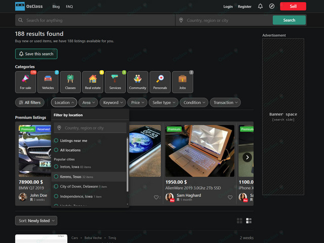Expand the Condition filter dropdown
Viewport: 324px width, 243px height.
click(194, 102)
